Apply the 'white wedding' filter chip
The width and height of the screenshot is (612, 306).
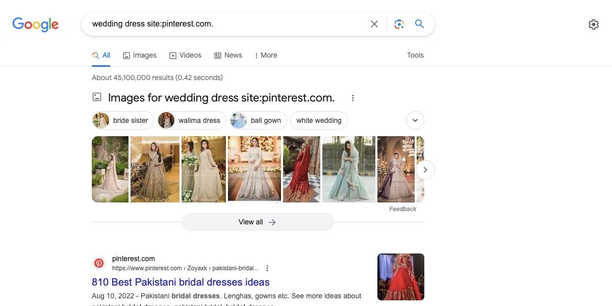(319, 120)
